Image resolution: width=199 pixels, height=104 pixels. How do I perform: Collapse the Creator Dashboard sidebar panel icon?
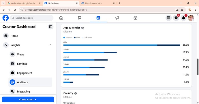click(51, 27)
